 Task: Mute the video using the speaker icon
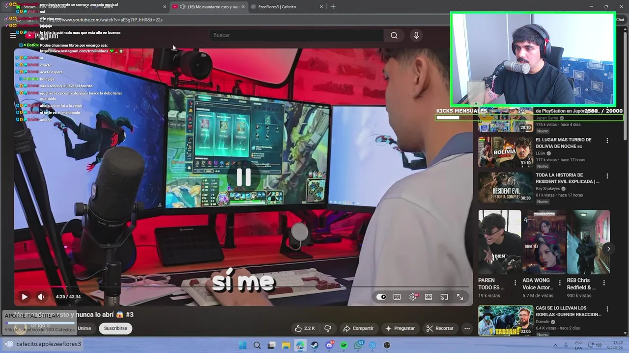(x=41, y=297)
